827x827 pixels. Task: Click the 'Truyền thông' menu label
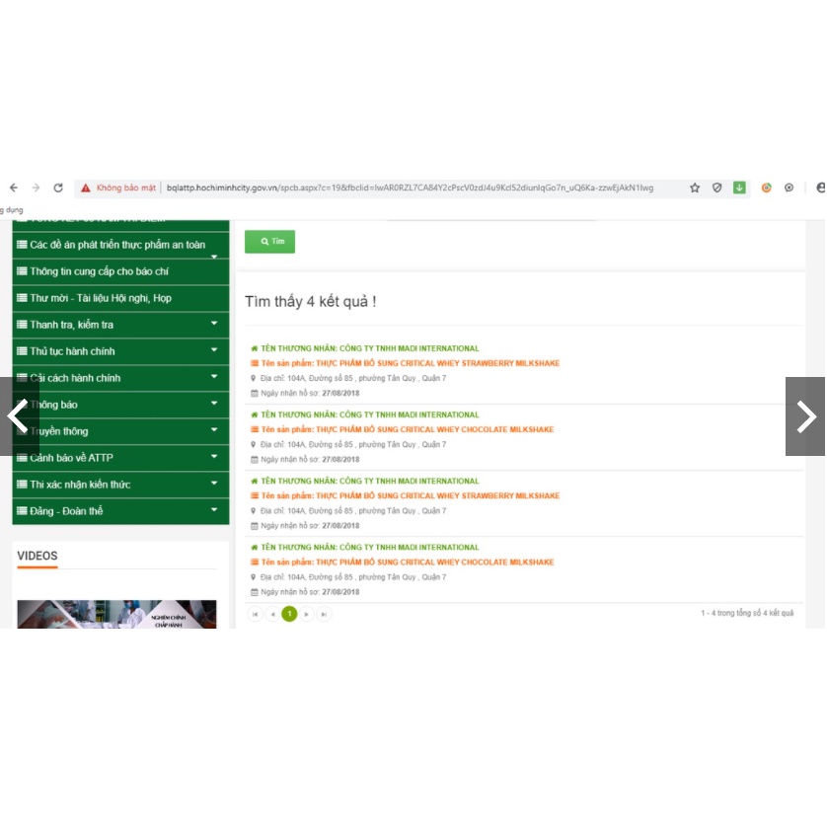(59, 431)
